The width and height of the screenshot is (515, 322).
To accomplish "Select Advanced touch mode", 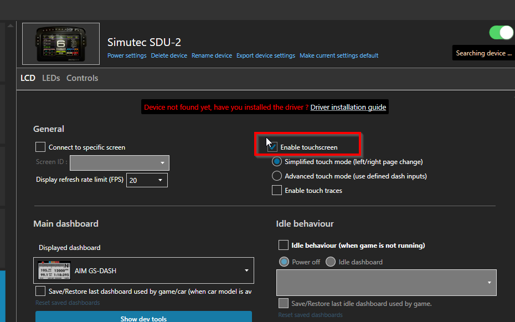I will (277, 176).
